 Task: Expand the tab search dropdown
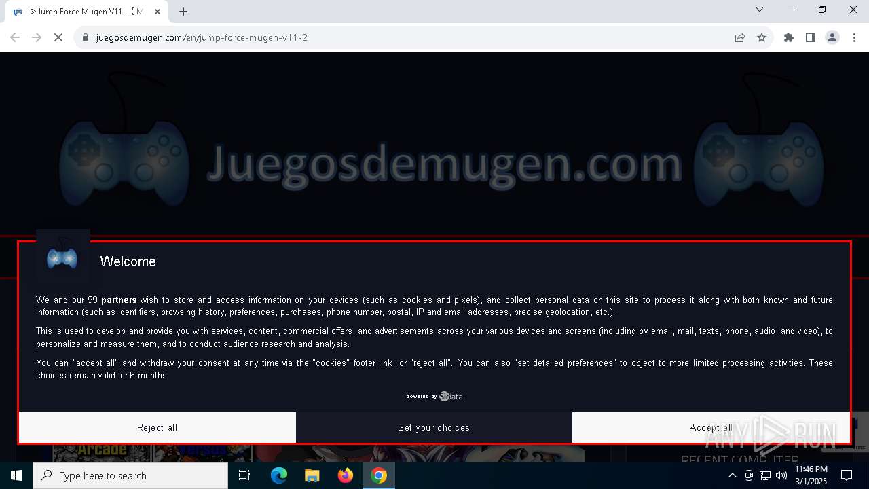[x=760, y=10]
